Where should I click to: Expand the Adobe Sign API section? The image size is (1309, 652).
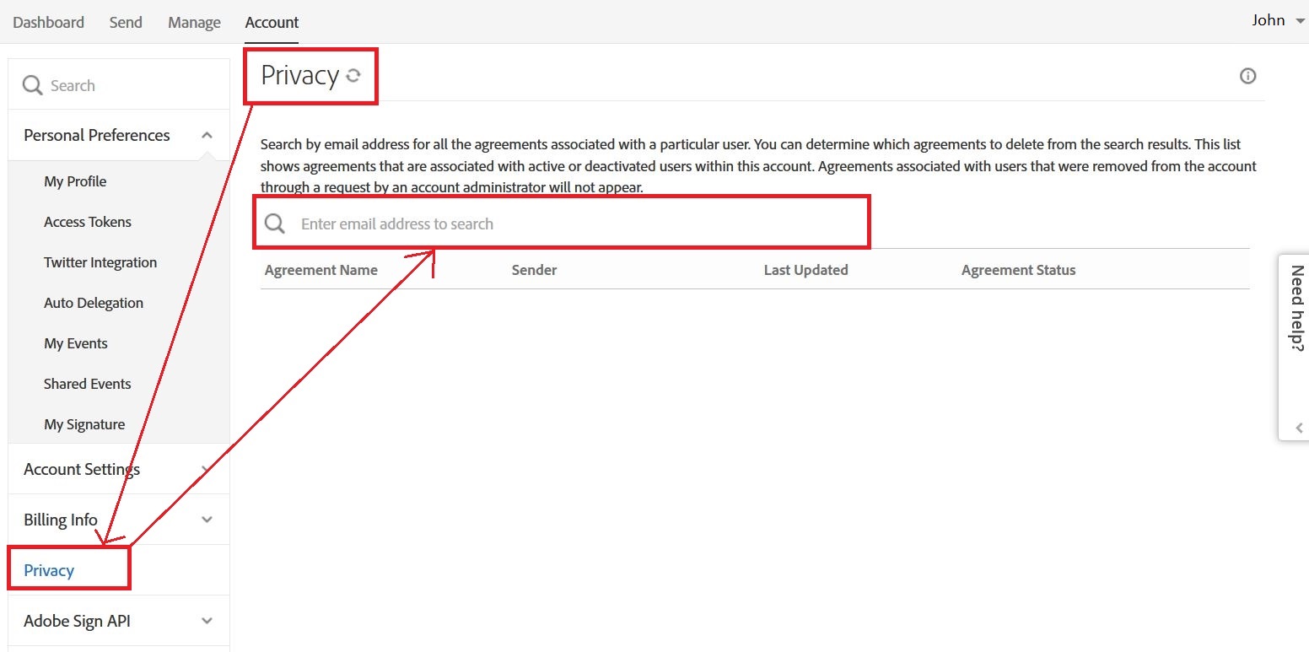click(x=207, y=620)
